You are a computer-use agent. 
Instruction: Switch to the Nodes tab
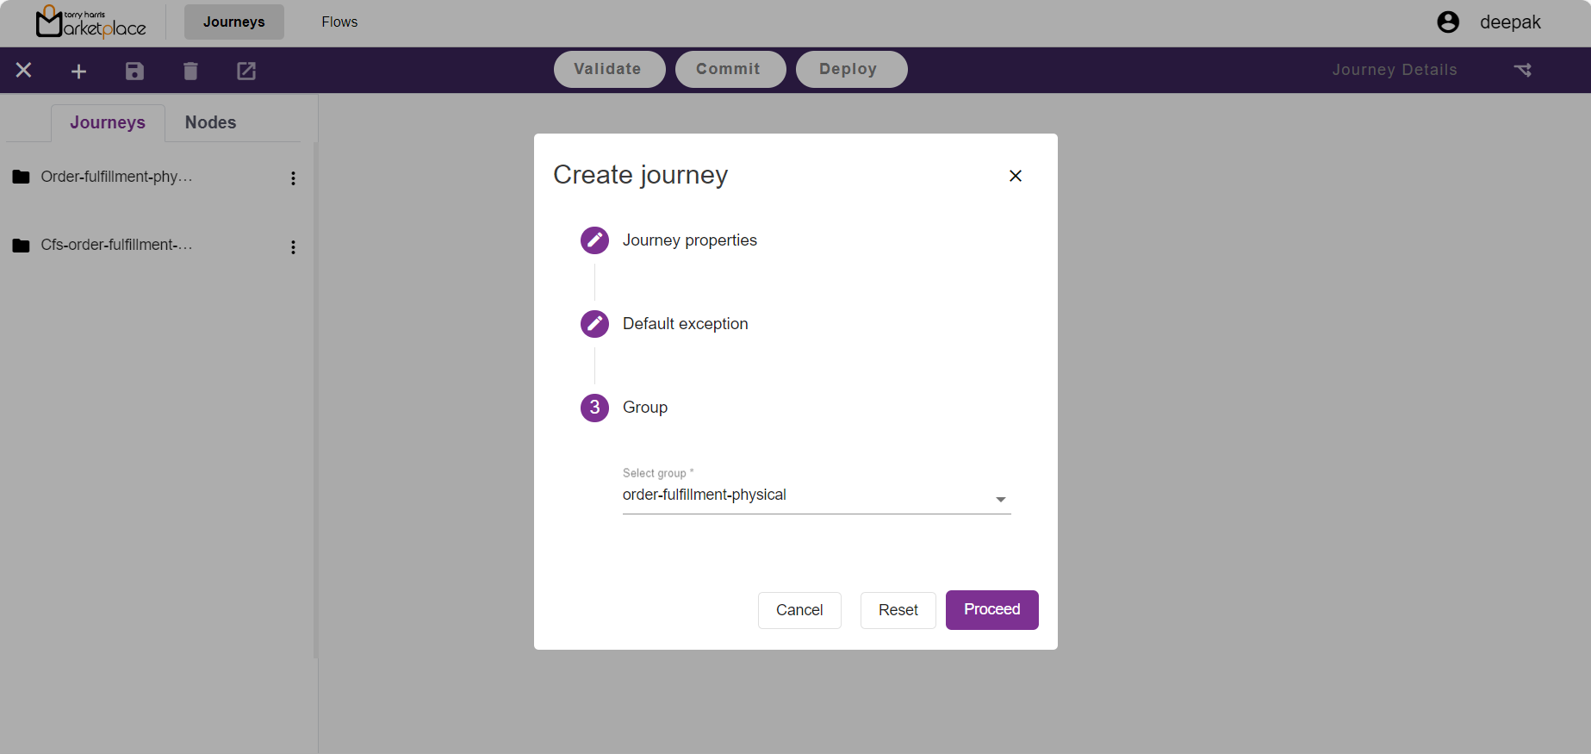(x=210, y=122)
